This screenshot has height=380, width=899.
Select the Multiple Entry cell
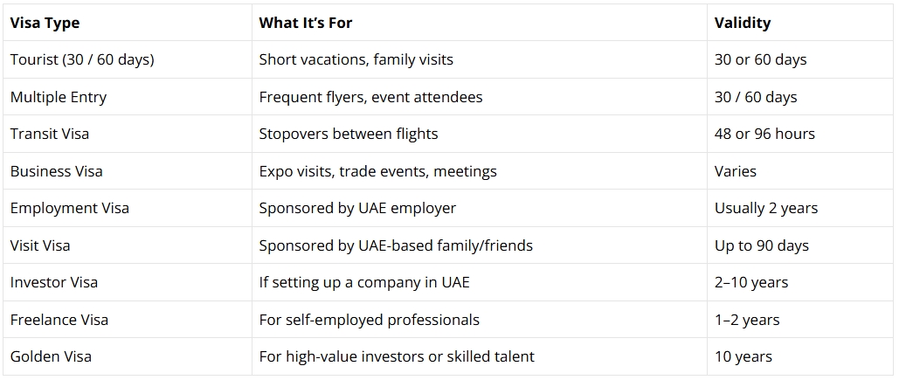click(x=58, y=97)
